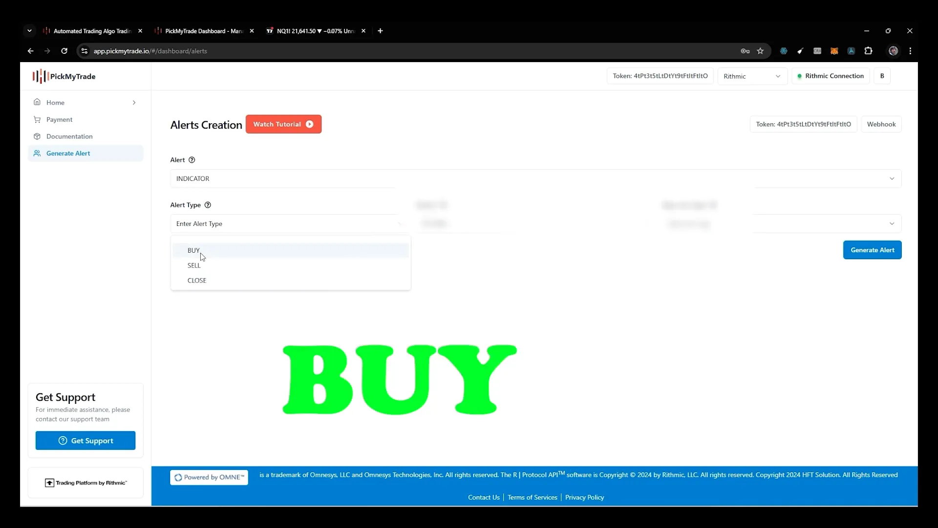Click the NQ1 futures tab in browser
The image size is (938, 528).
(x=316, y=30)
